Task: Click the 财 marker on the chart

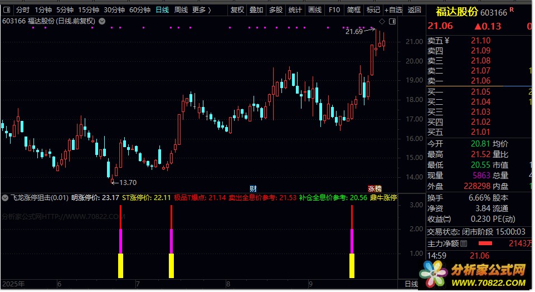Action: (x=253, y=189)
